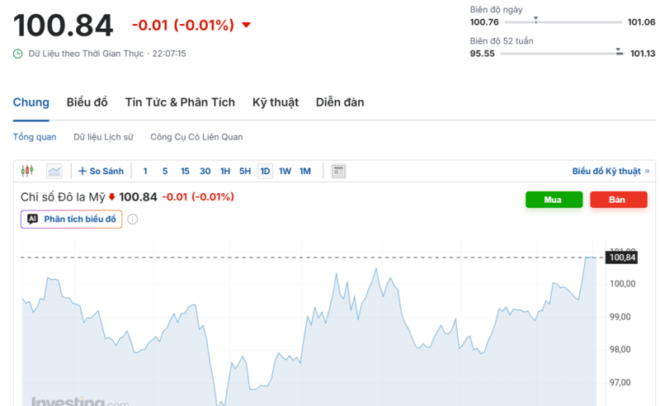Click the 52-week range slider marker
The width and height of the screenshot is (660, 406).
coord(619,51)
